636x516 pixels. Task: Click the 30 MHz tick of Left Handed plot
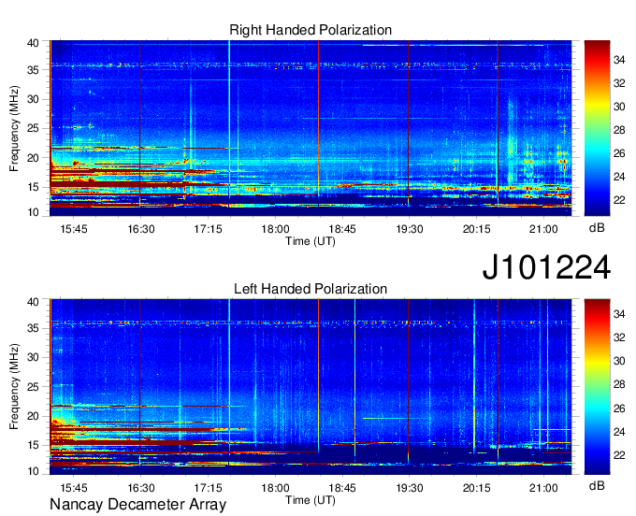(x=34, y=357)
